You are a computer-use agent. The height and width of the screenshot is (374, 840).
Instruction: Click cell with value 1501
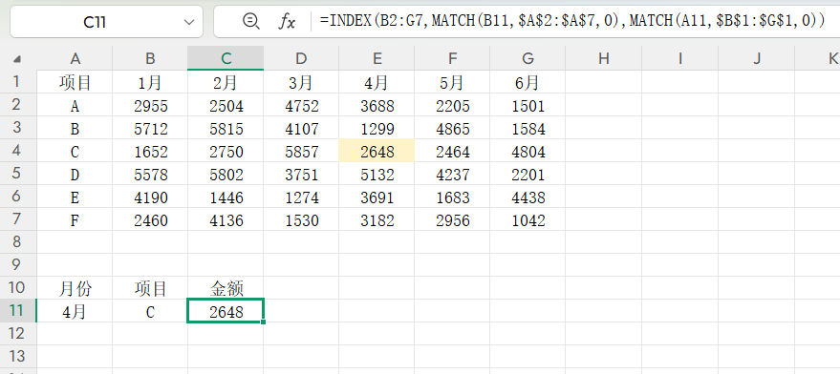click(x=528, y=105)
